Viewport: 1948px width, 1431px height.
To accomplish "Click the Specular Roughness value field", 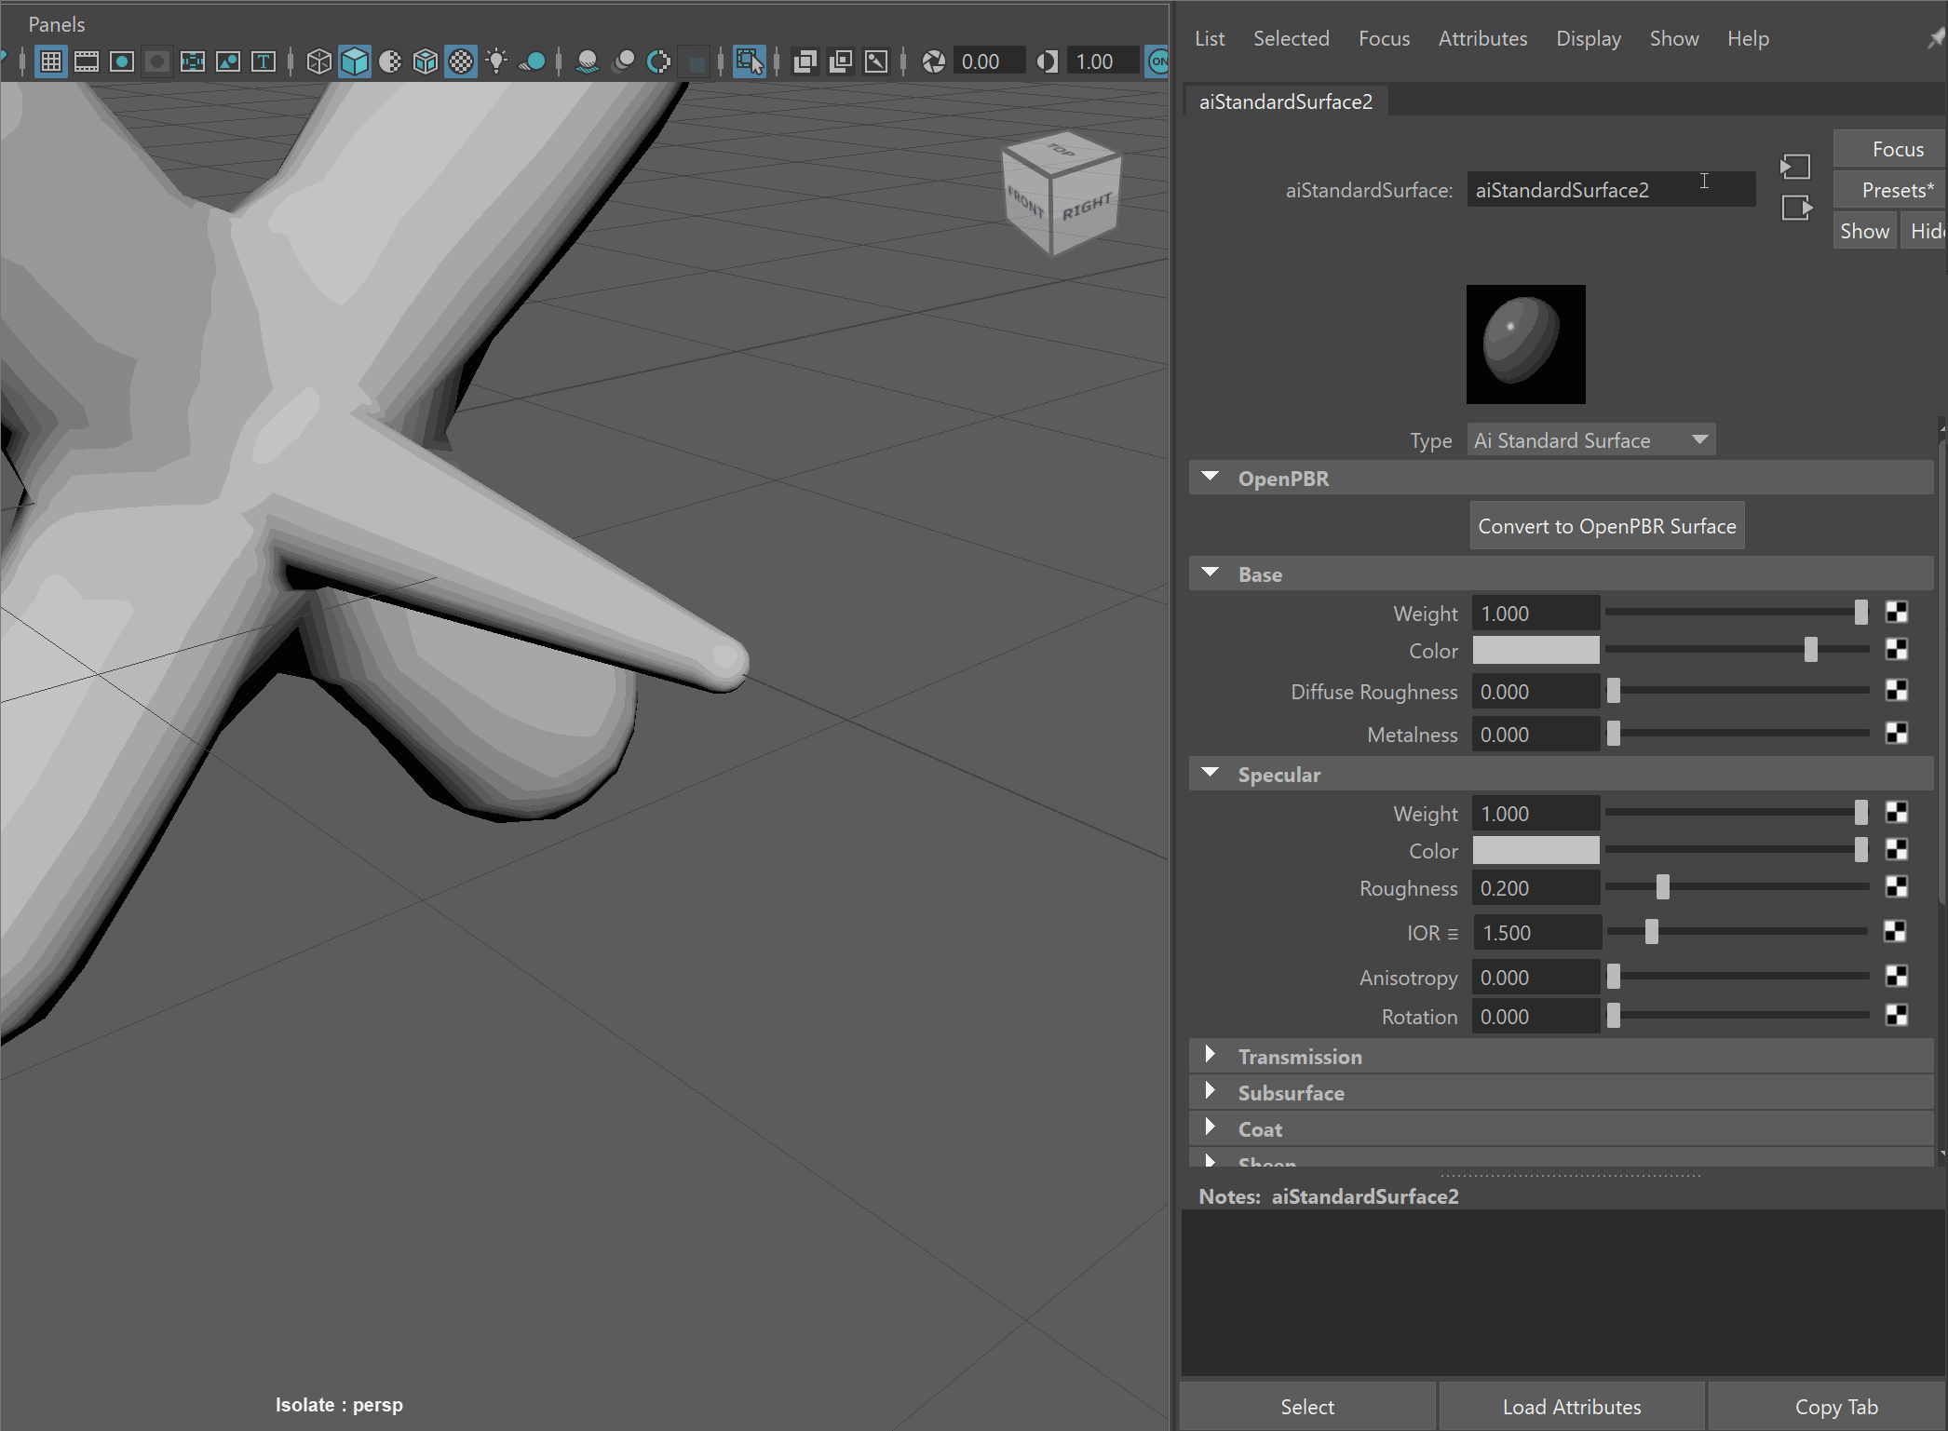I will click(1535, 888).
